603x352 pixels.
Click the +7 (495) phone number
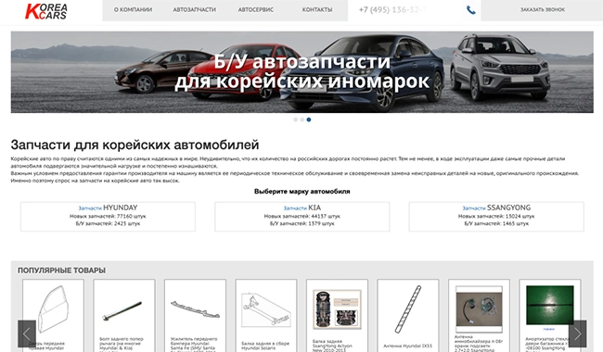click(x=392, y=10)
